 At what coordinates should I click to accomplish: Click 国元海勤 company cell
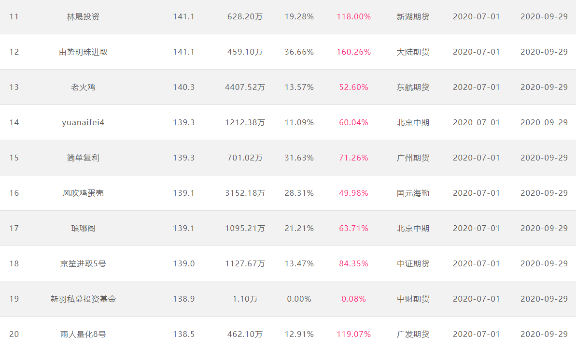tap(413, 193)
